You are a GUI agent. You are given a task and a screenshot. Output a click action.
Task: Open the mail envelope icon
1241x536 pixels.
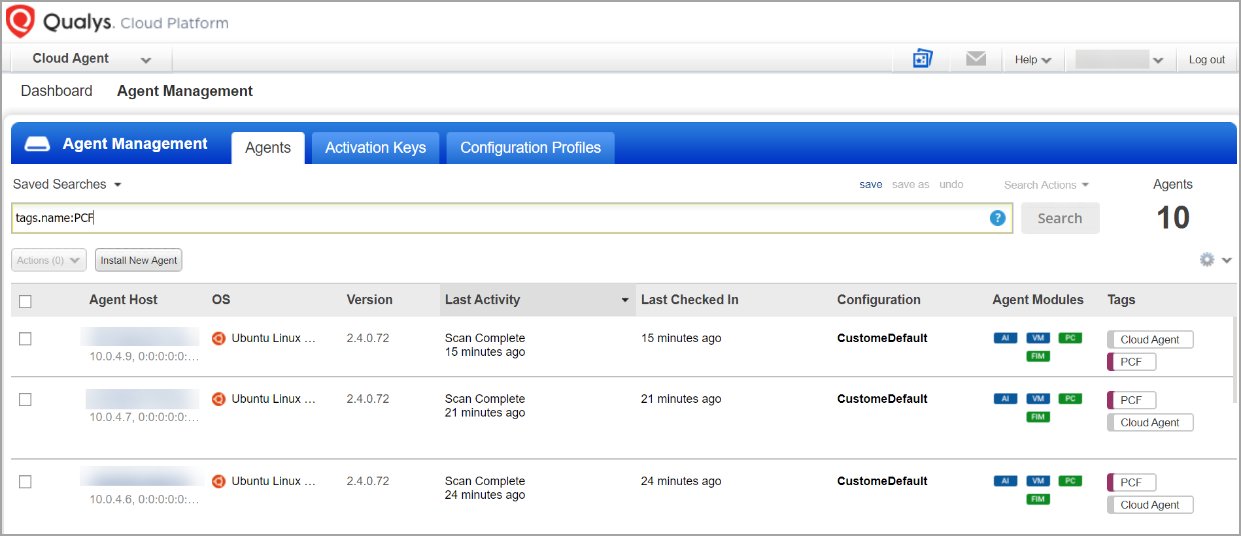pyautogui.click(x=976, y=59)
